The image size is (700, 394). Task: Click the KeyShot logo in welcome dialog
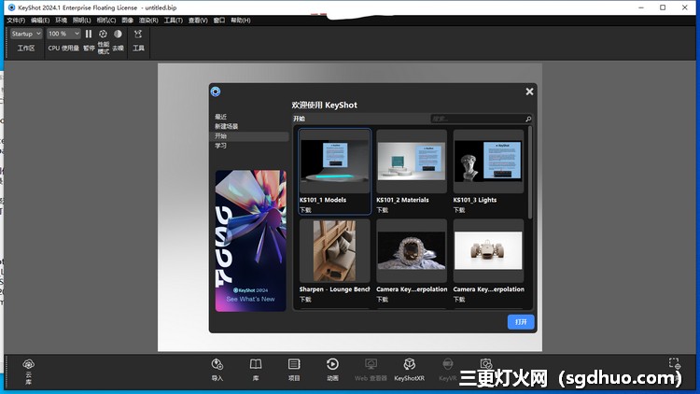pos(216,91)
